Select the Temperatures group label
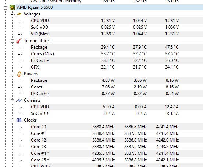 coord(37,41)
